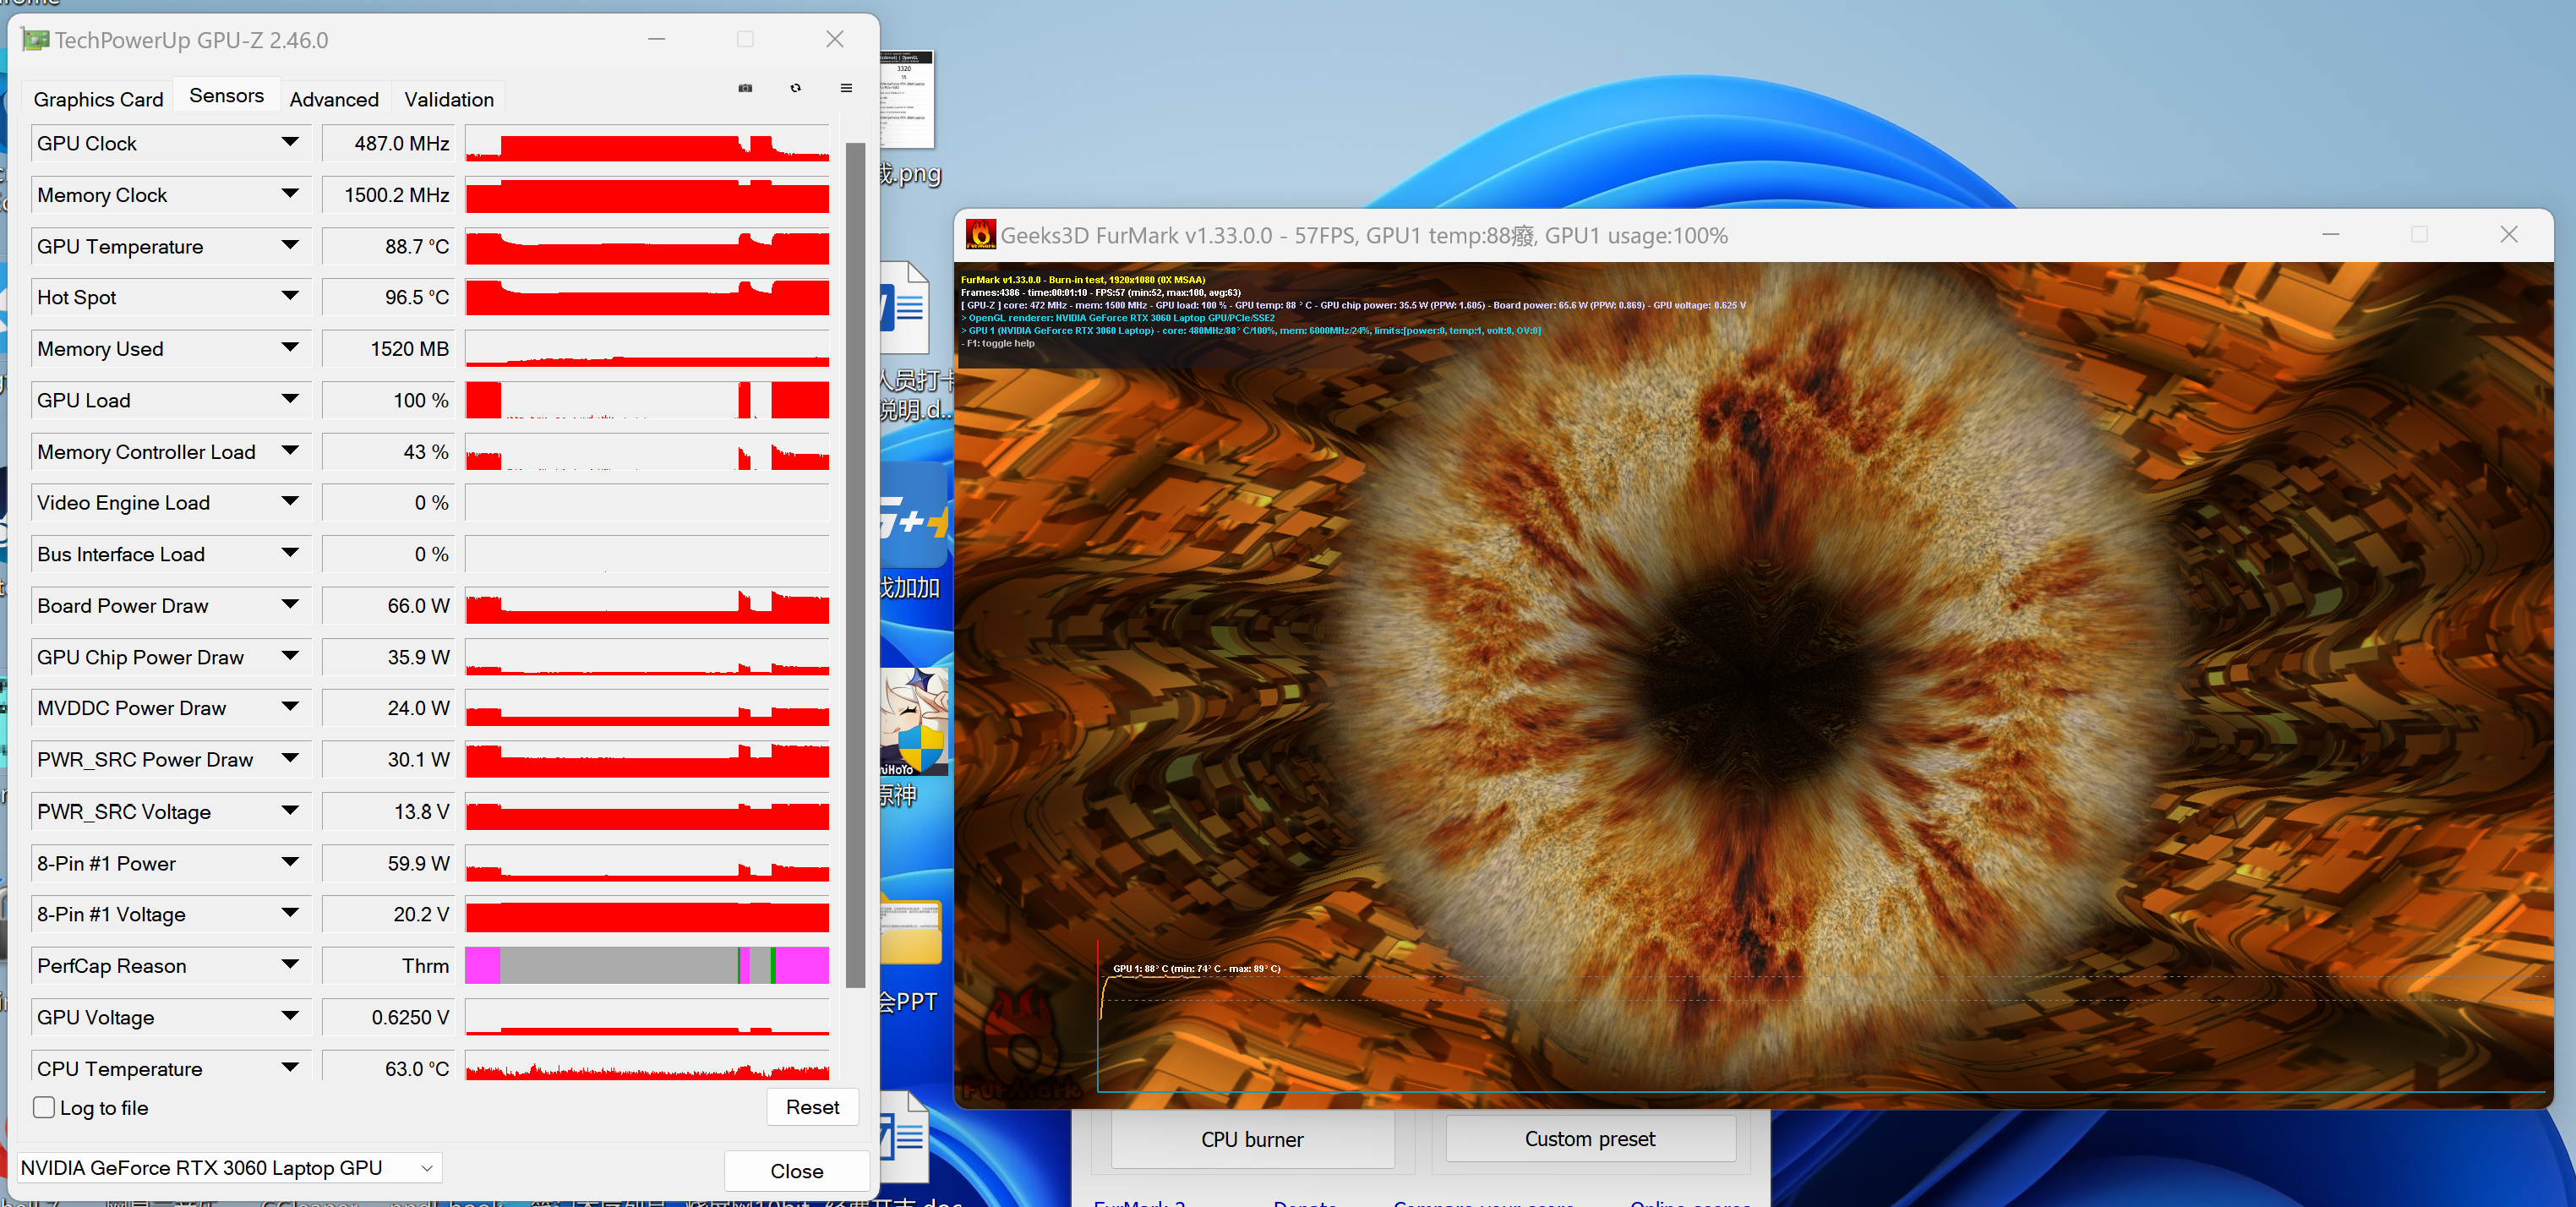Screen dimensions: 2576x1207
Task: Click the PerfCap Reason value Thrm
Action: [x=388, y=965]
